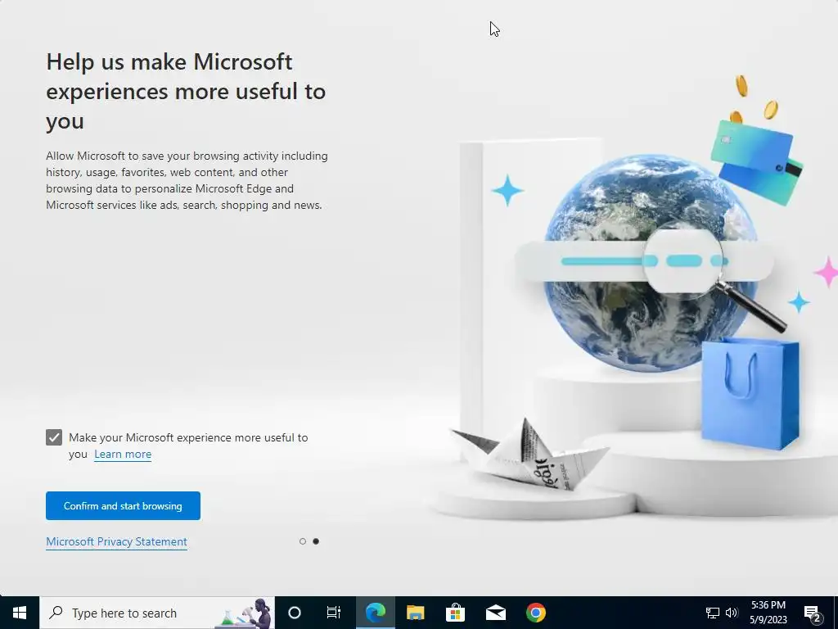Open the Windows Start menu
This screenshot has width=838, height=629.
click(20, 613)
